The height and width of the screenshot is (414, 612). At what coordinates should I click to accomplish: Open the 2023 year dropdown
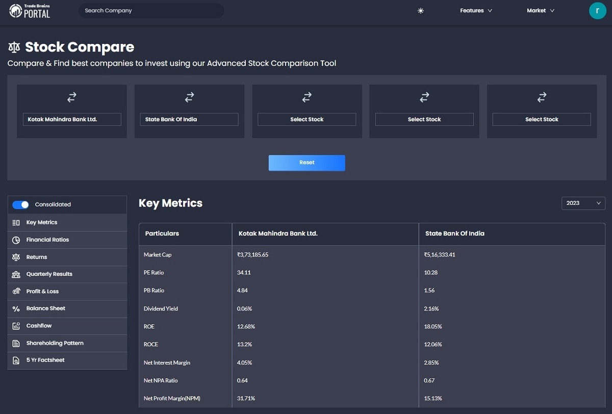pyautogui.click(x=583, y=203)
